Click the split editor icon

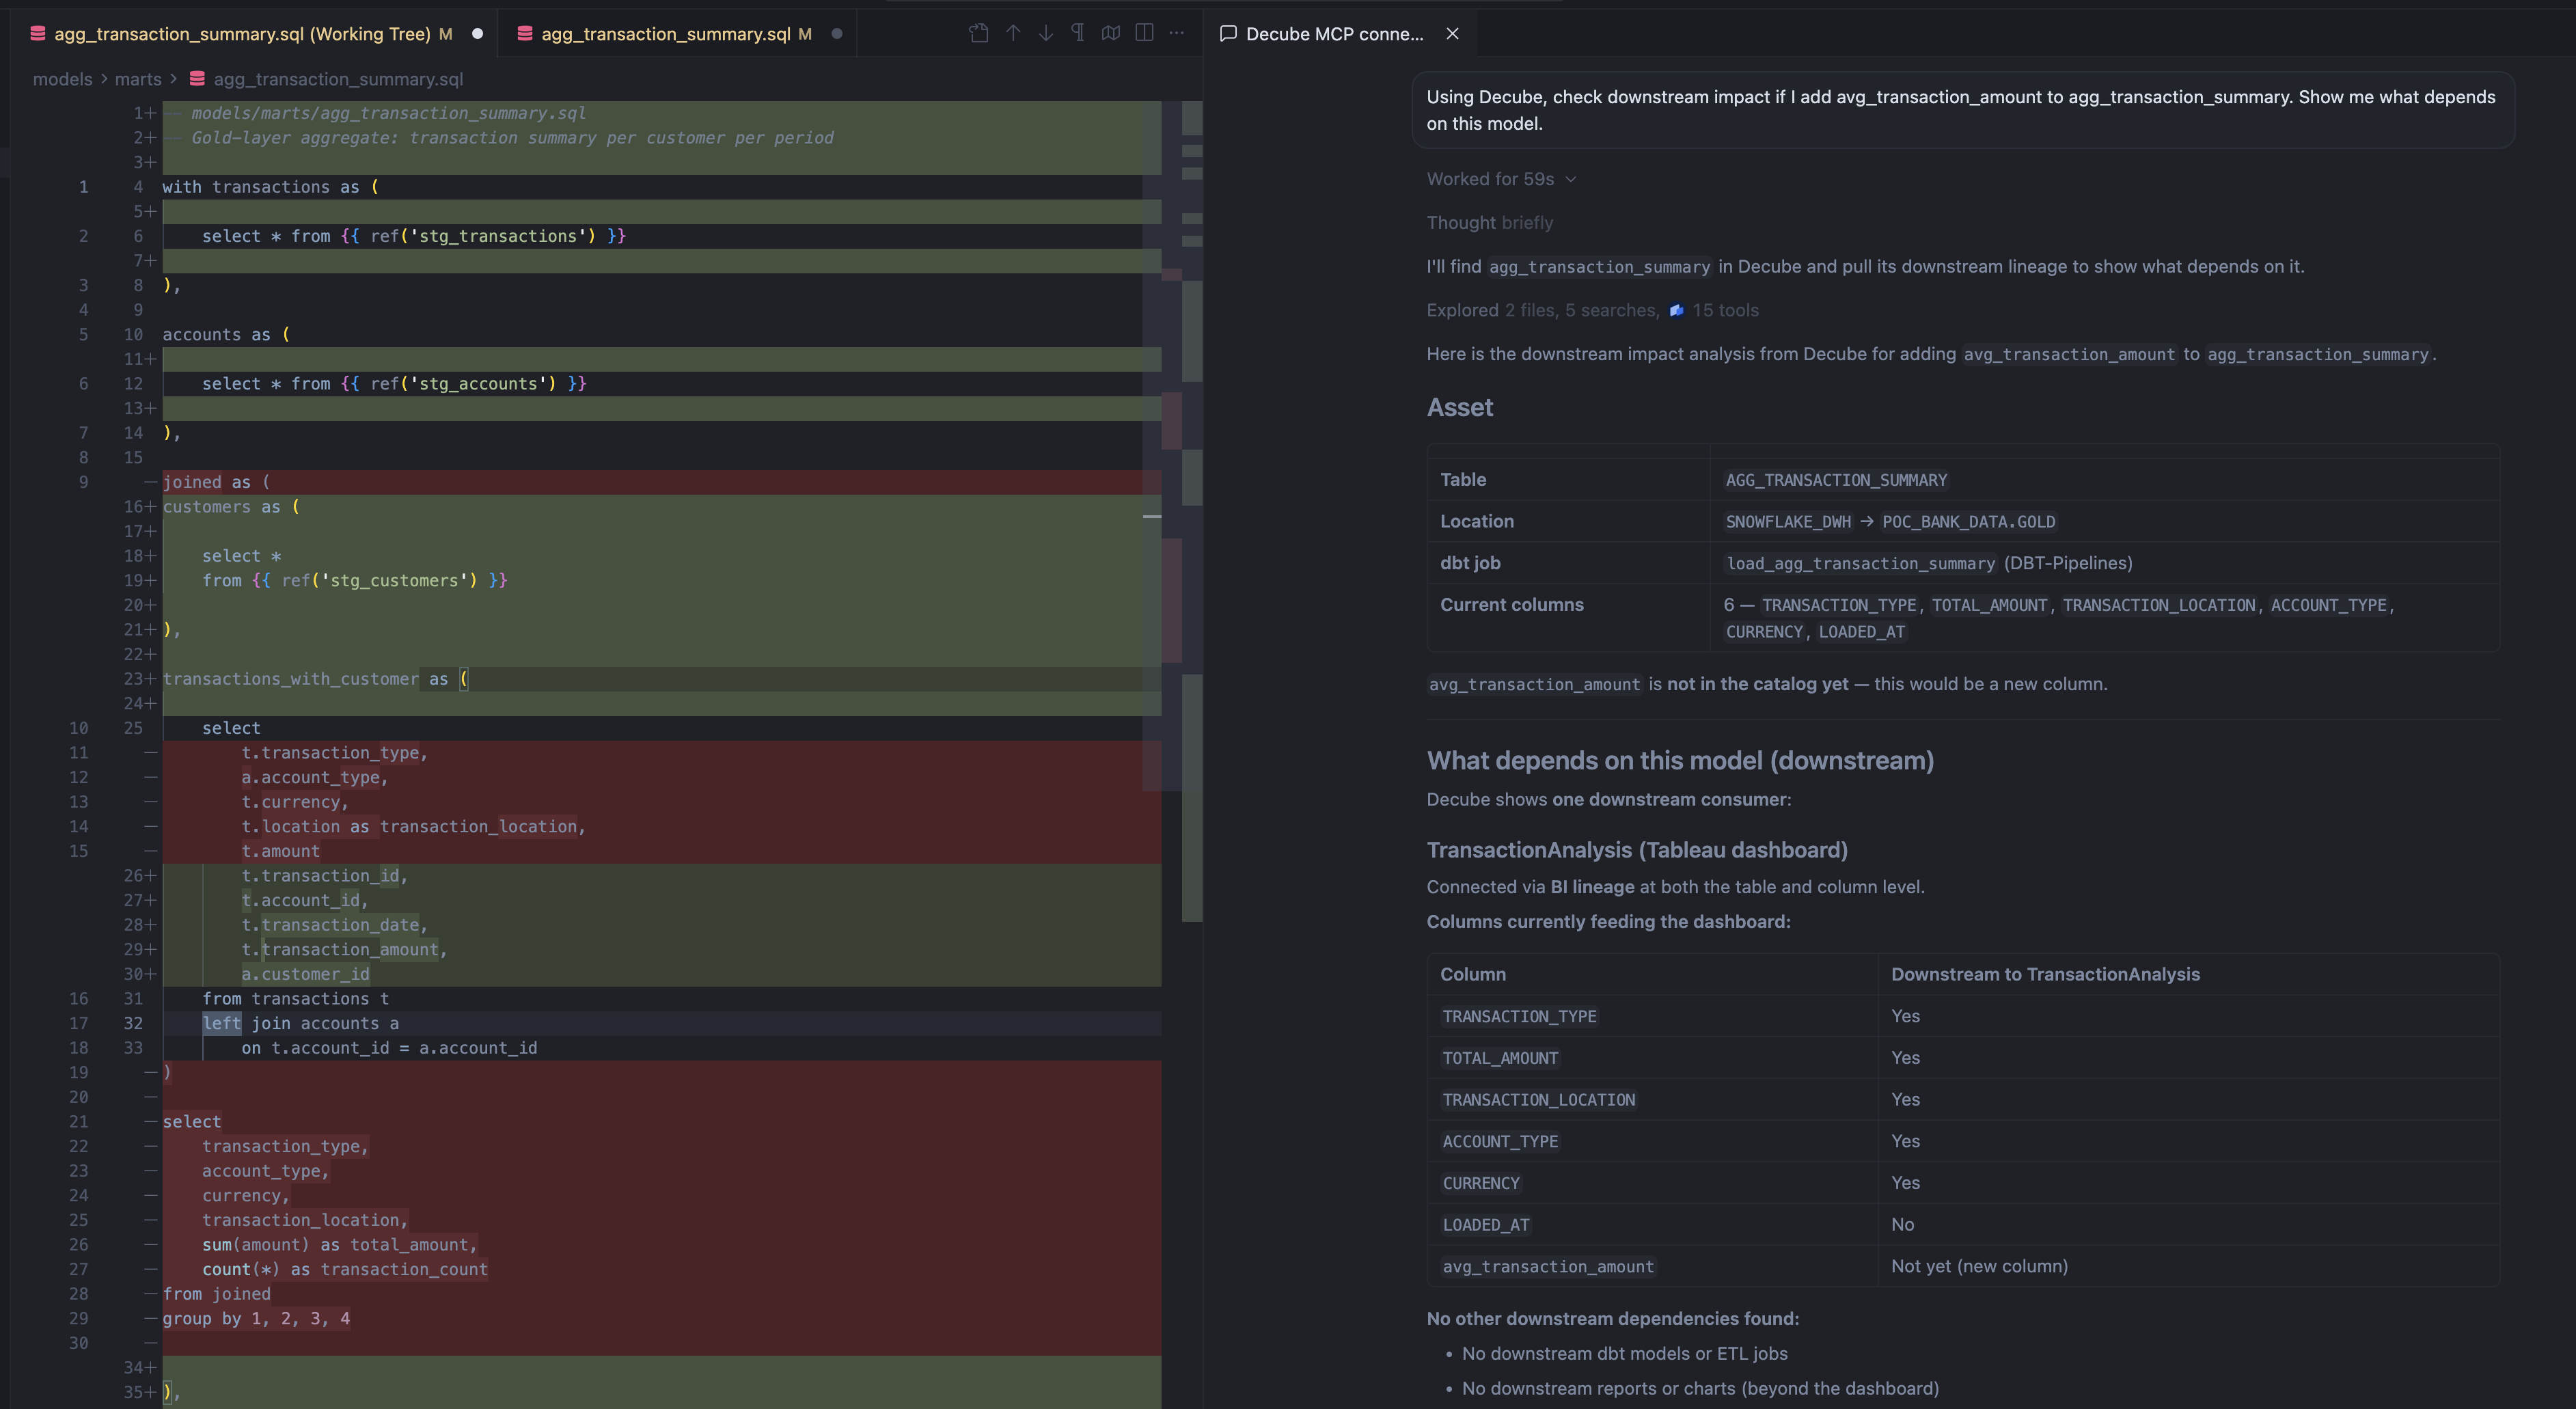click(1145, 33)
